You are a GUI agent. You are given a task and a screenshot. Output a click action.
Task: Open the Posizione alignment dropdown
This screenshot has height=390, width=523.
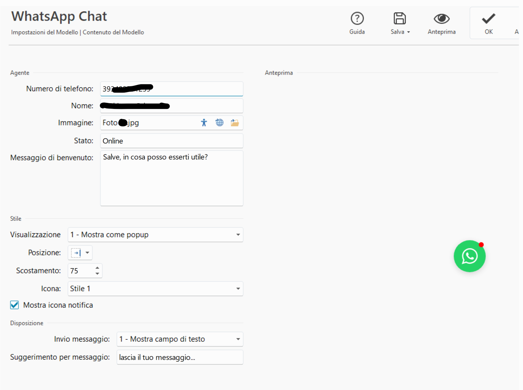[87, 253]
